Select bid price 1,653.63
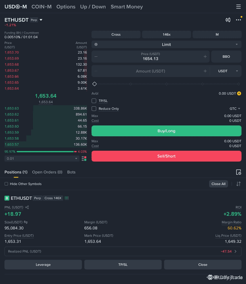This screenshot has height=284, width=246. [12, 108]
